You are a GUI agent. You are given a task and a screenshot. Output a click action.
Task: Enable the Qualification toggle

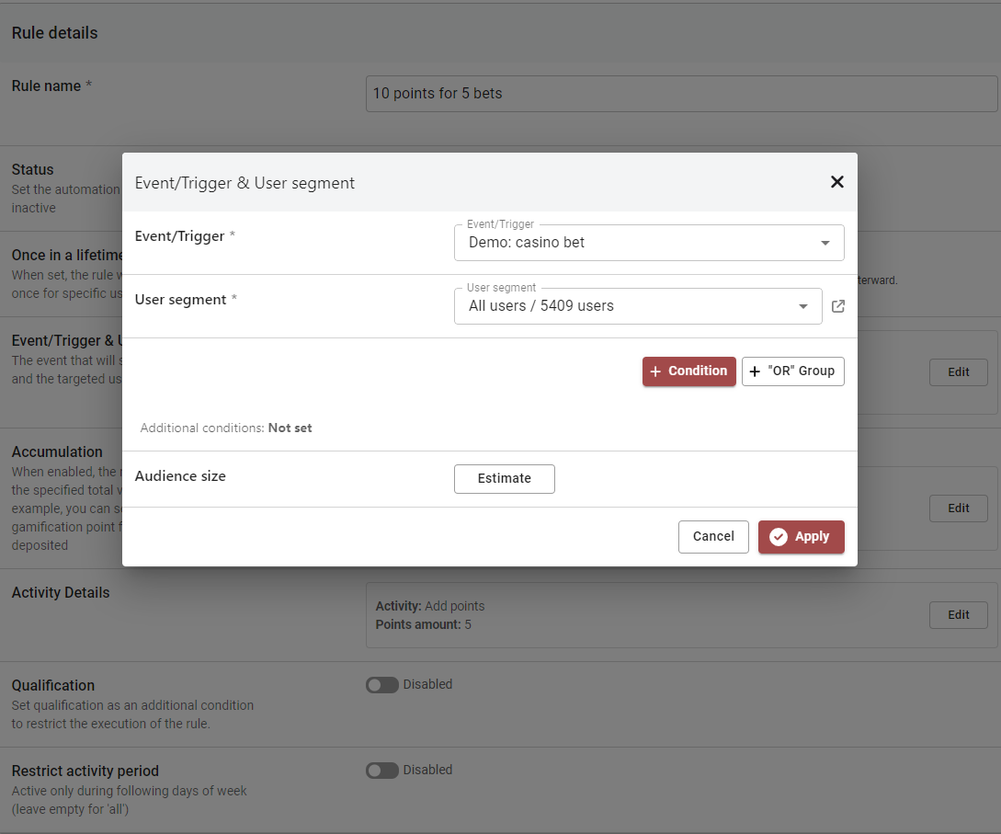click(x=381, y=685)
